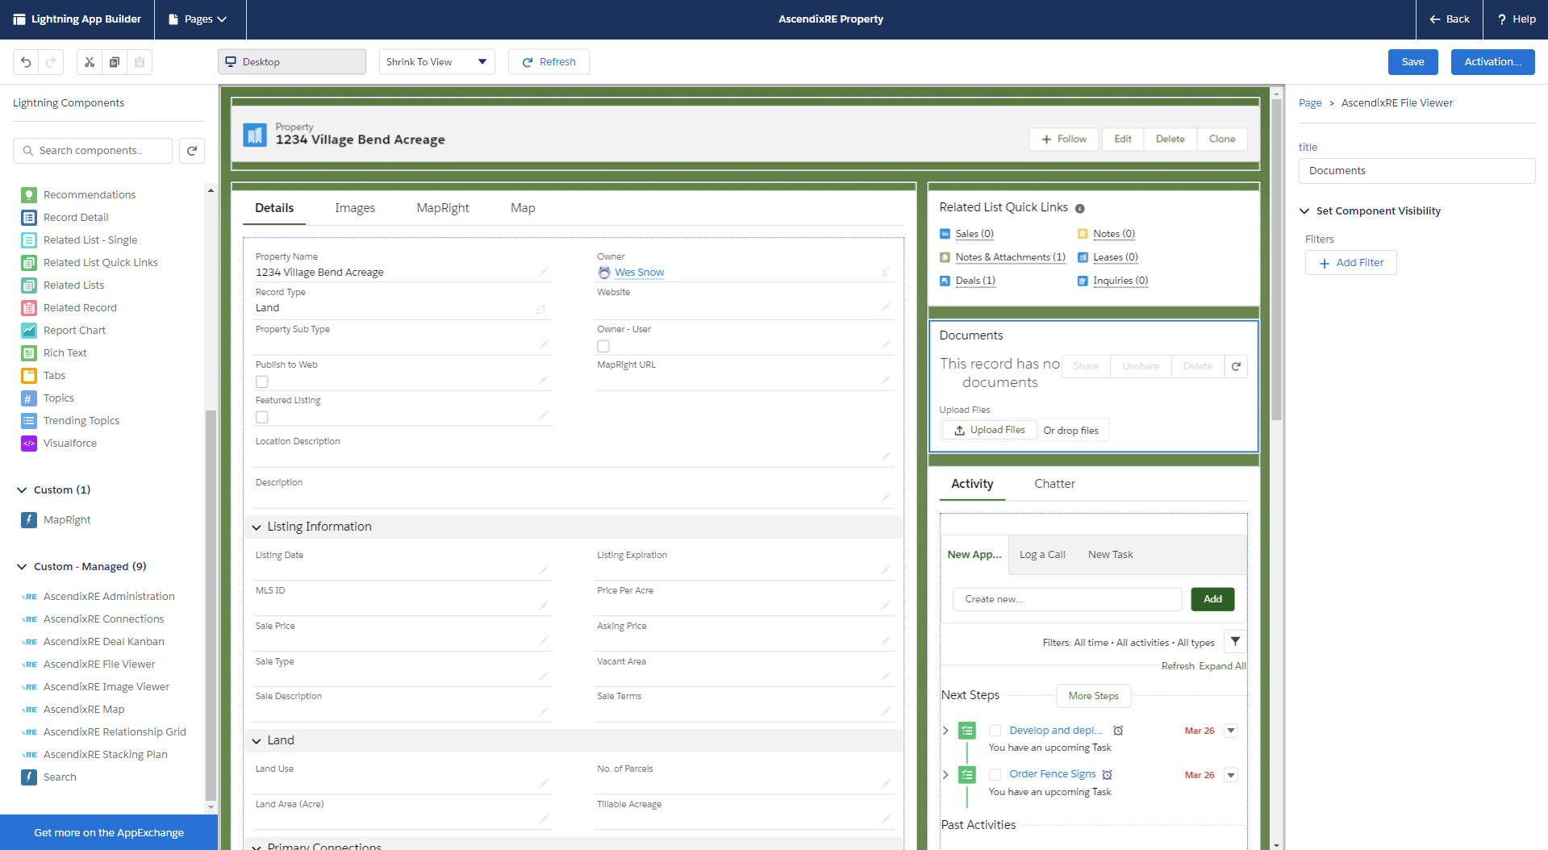The image size is (1548, 850).
Task: Click info icon beside Related List Quick Links
Action: tap(1079, 209)
